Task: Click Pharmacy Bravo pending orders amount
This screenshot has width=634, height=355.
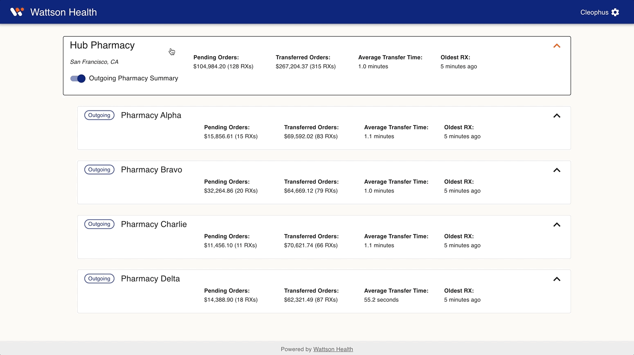Action: (231, 191)
